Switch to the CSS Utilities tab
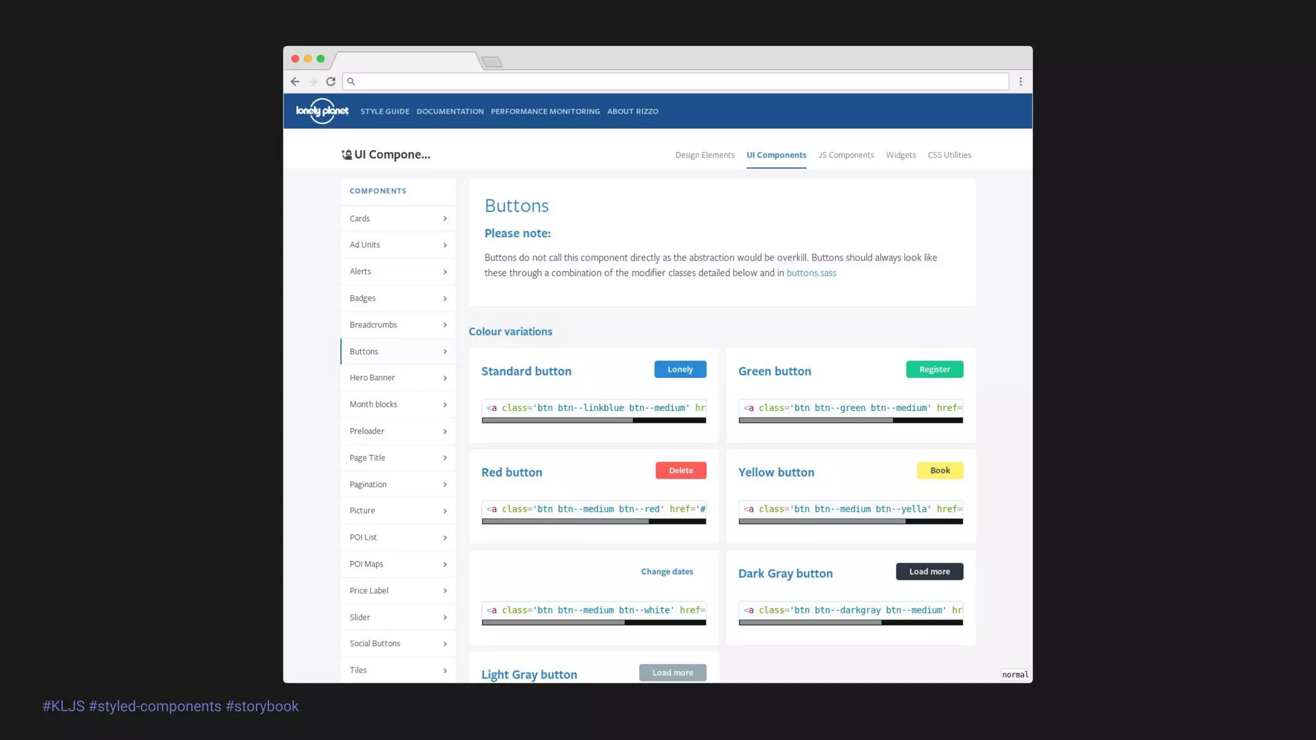This screenshot has height=740, width=1316. tap(949, 155)
